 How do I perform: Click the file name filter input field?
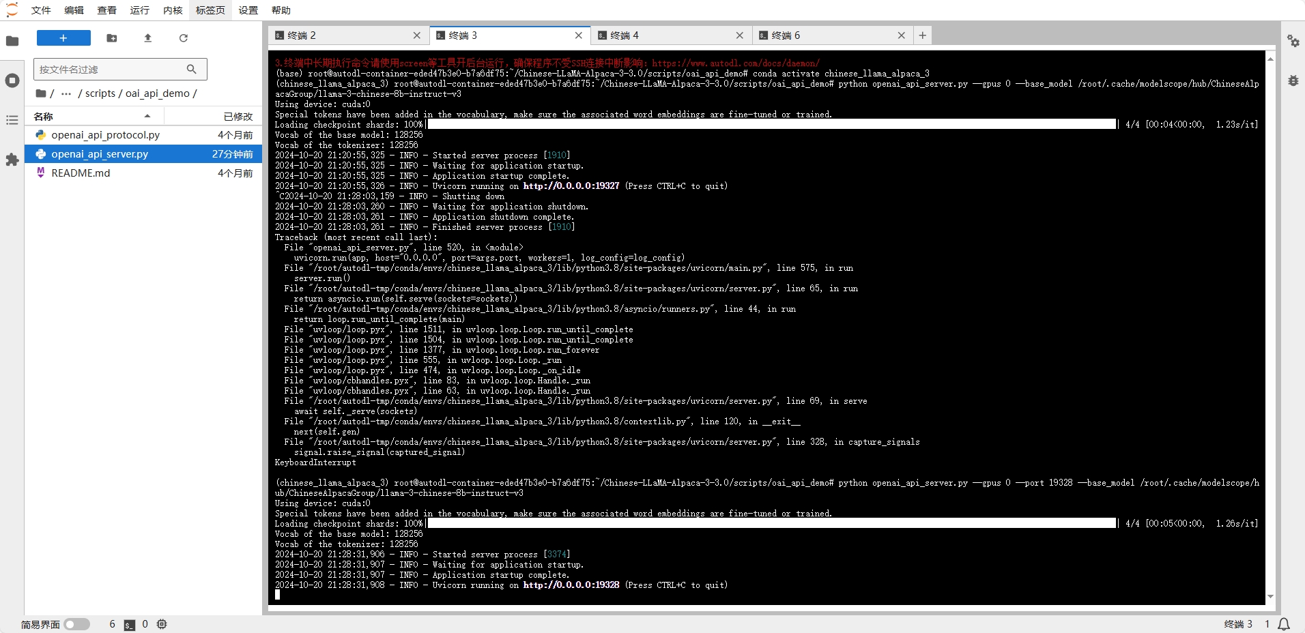(111, 70)
